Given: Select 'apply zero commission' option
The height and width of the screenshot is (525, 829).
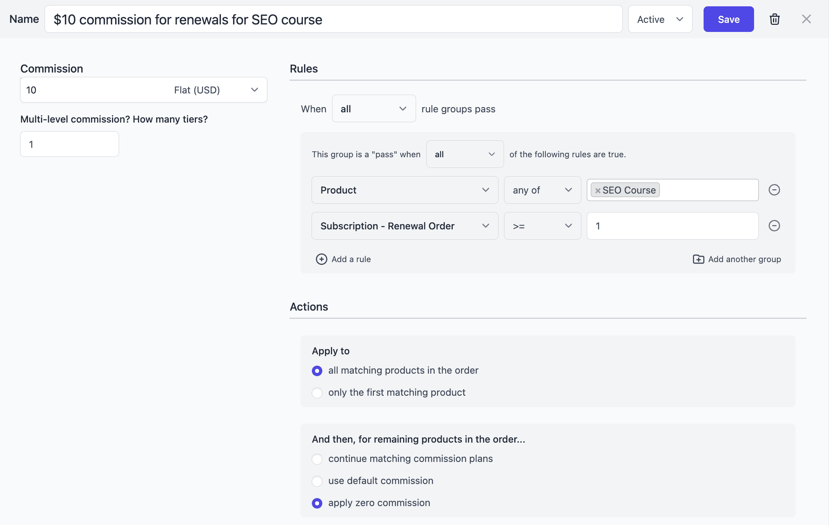Looking at the screenshot, I should (317, 503).
